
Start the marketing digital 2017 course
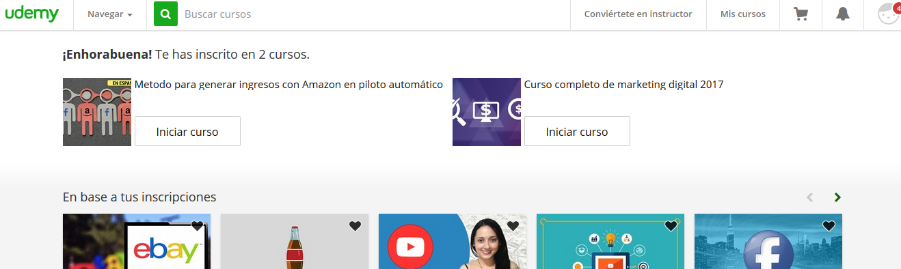577,131
